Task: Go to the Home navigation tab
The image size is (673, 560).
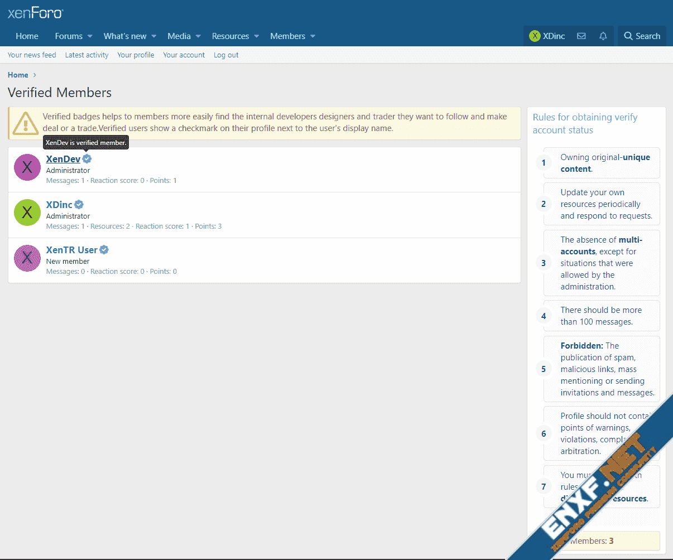Action: 27,36
